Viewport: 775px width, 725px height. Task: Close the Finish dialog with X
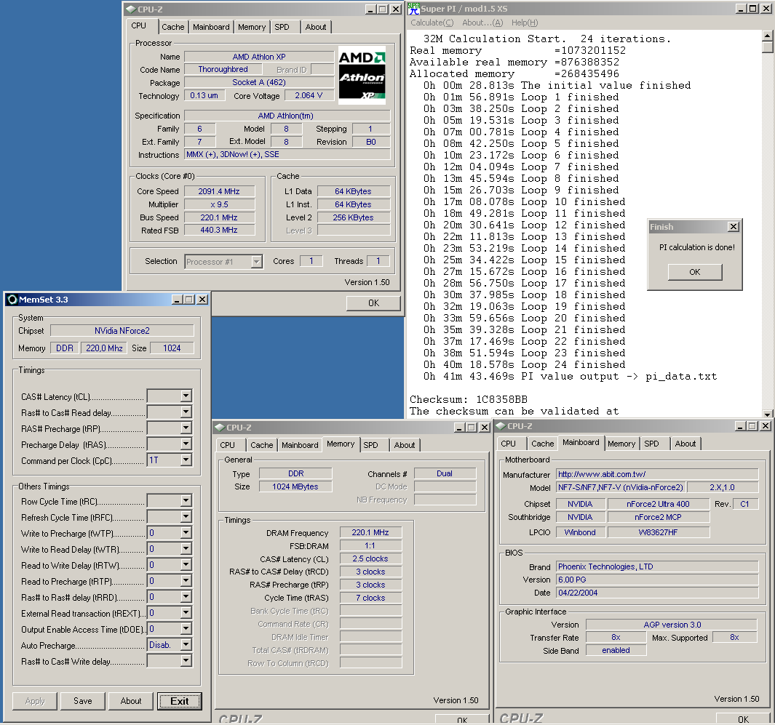click(734, 227)
